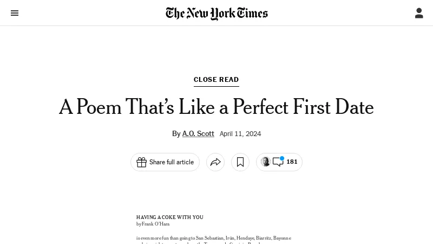This screenshot has height=244, width=433.
Task: Open the account profile icon
Action: [x=419, y=13]
